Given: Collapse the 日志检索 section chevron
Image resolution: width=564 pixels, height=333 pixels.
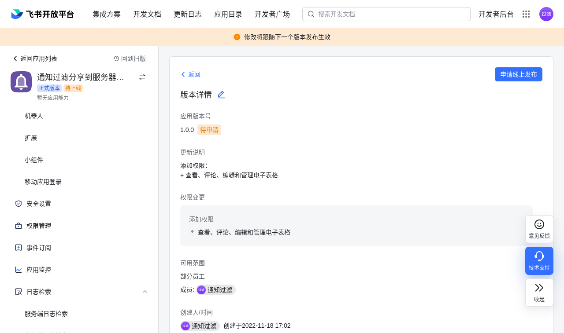Looking at the screenshot, I should pyautogui.click(x=145, y=292).
